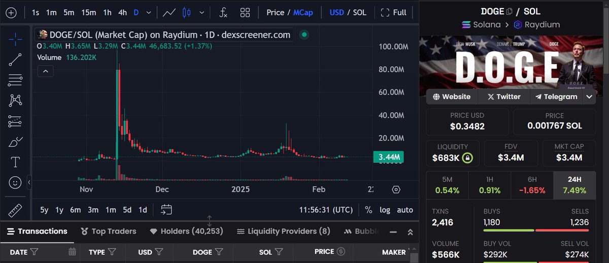Viewport: 609px width, 263px height.
Task: Select the 24H stats tab
Action: 574,185
